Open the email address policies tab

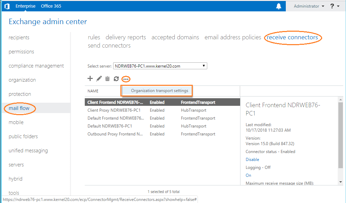click(x=233, y=37)
